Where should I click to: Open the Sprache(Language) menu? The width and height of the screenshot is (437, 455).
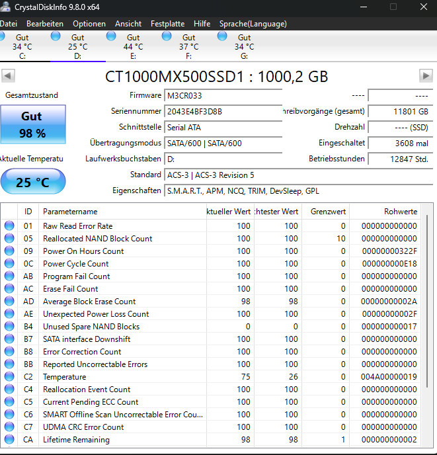[253, 24]
